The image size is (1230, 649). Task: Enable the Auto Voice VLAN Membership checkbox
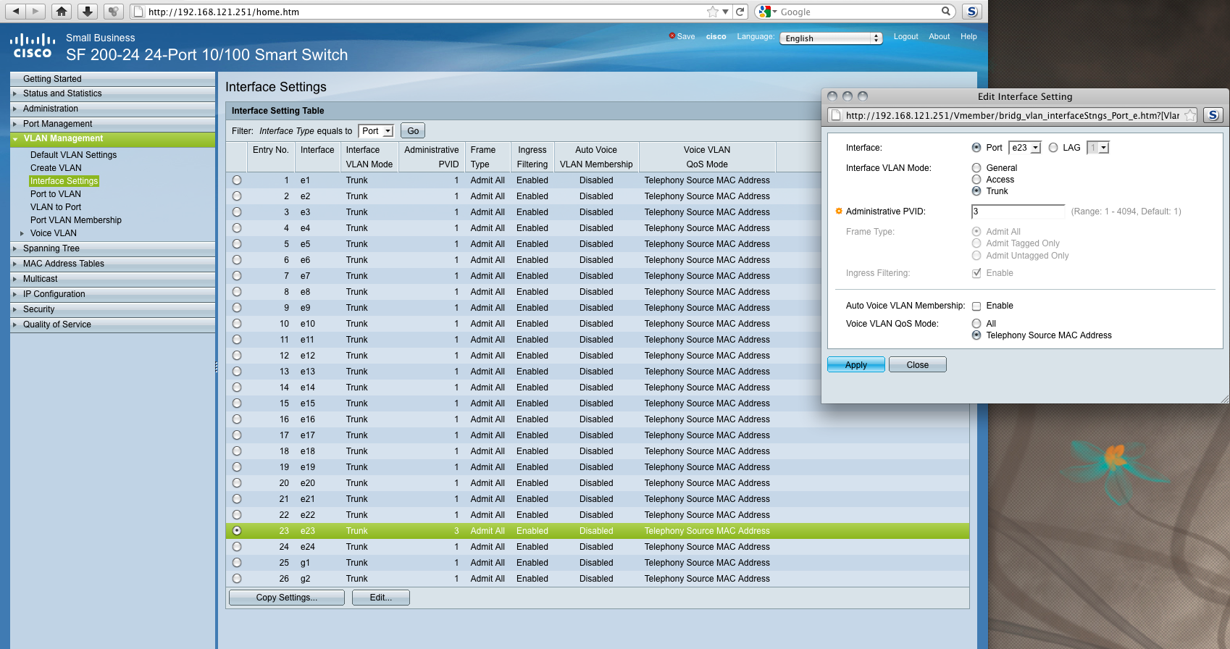(x=976, y=306)
